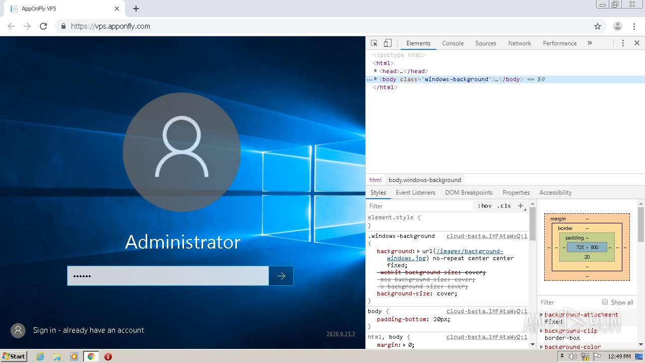Toggle the device toolbar icon
645x363 pixels.
point(388,43)
